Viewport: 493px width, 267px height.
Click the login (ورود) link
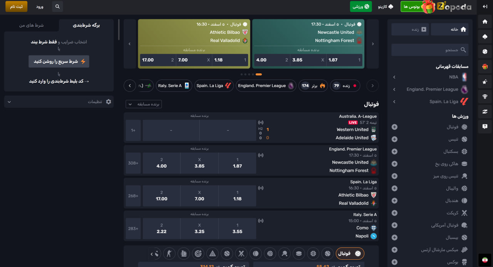tap(40, 7)
